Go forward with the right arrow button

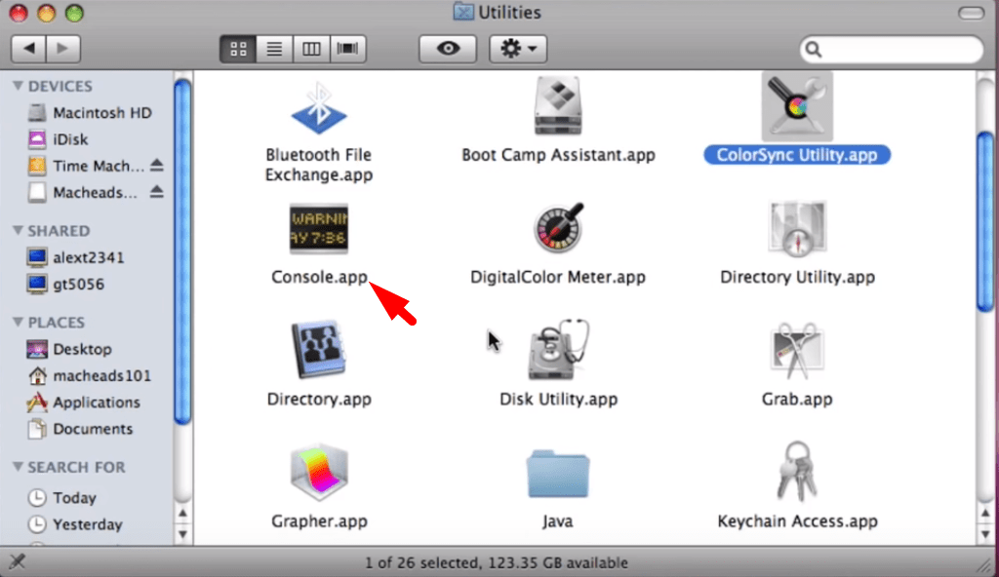(x=63, y=49)
